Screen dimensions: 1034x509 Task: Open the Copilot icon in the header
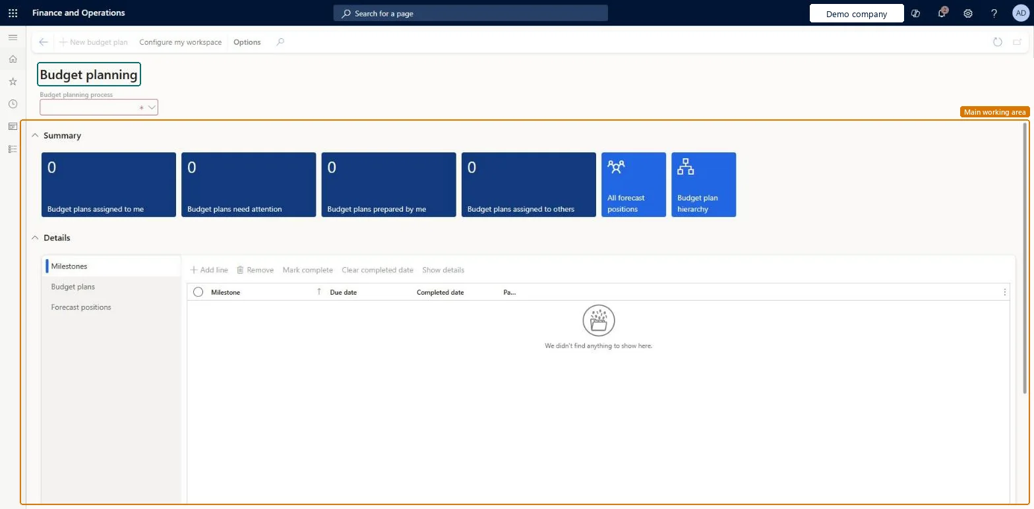pyautogui.click(x=915, y=13)
